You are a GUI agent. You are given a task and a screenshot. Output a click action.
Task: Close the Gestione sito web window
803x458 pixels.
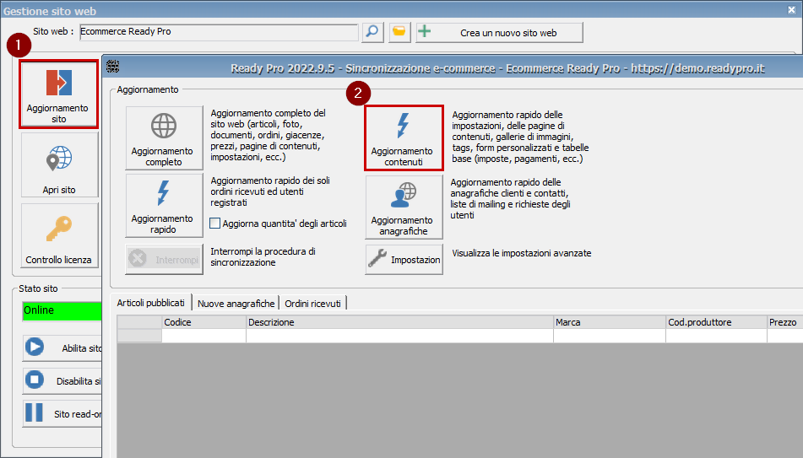click(x=791, y=9)
